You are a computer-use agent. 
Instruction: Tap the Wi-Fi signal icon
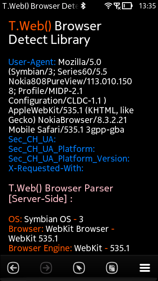point(108,6)
